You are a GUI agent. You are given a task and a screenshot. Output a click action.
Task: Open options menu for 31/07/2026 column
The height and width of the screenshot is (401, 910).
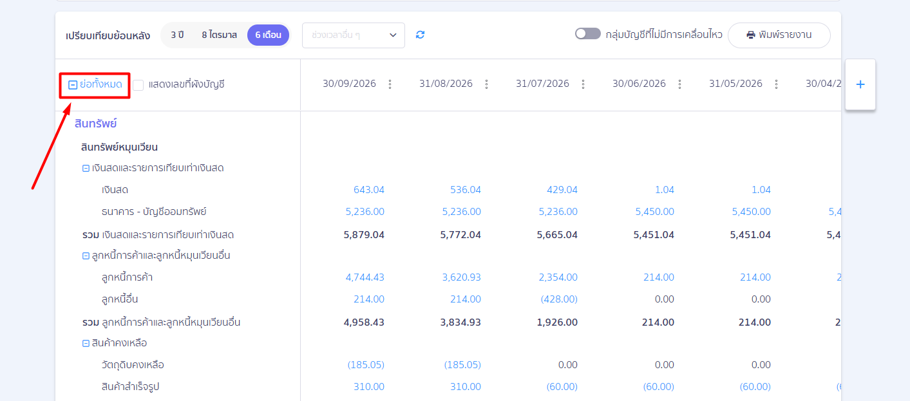(583, 84)
